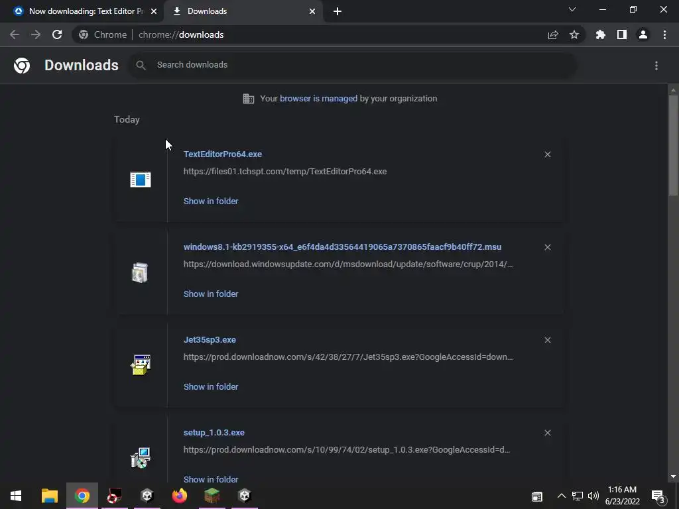Image resolution: width=679 pixels, height=509 pixels.
Task: Open the volume speaker tray icon
Action: click(x=593, y=496)
